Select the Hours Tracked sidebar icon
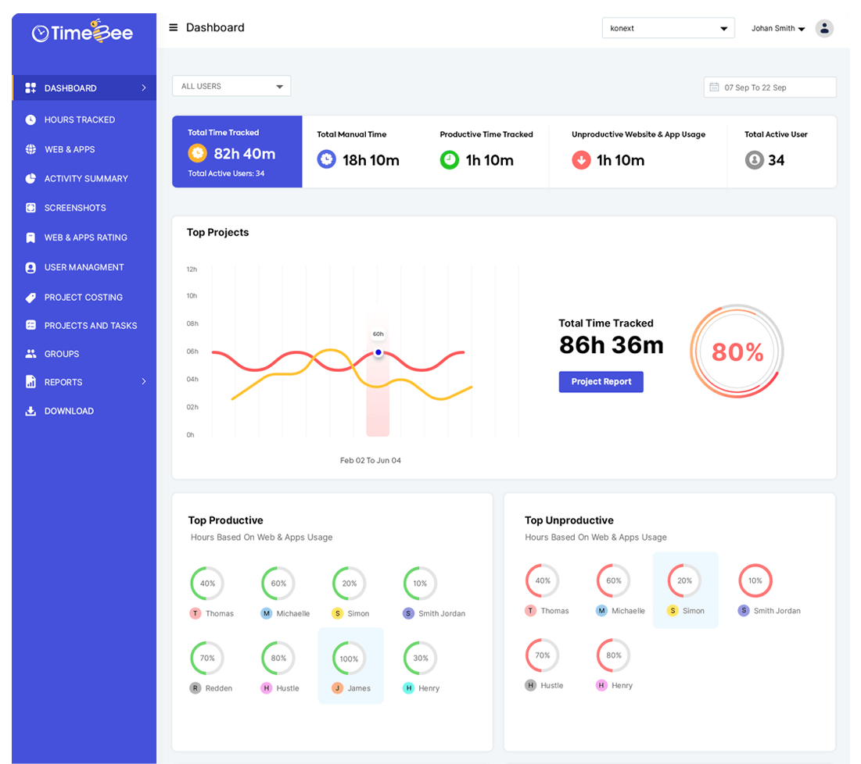Screen dimensions: 861x764 tap(29, 120)
